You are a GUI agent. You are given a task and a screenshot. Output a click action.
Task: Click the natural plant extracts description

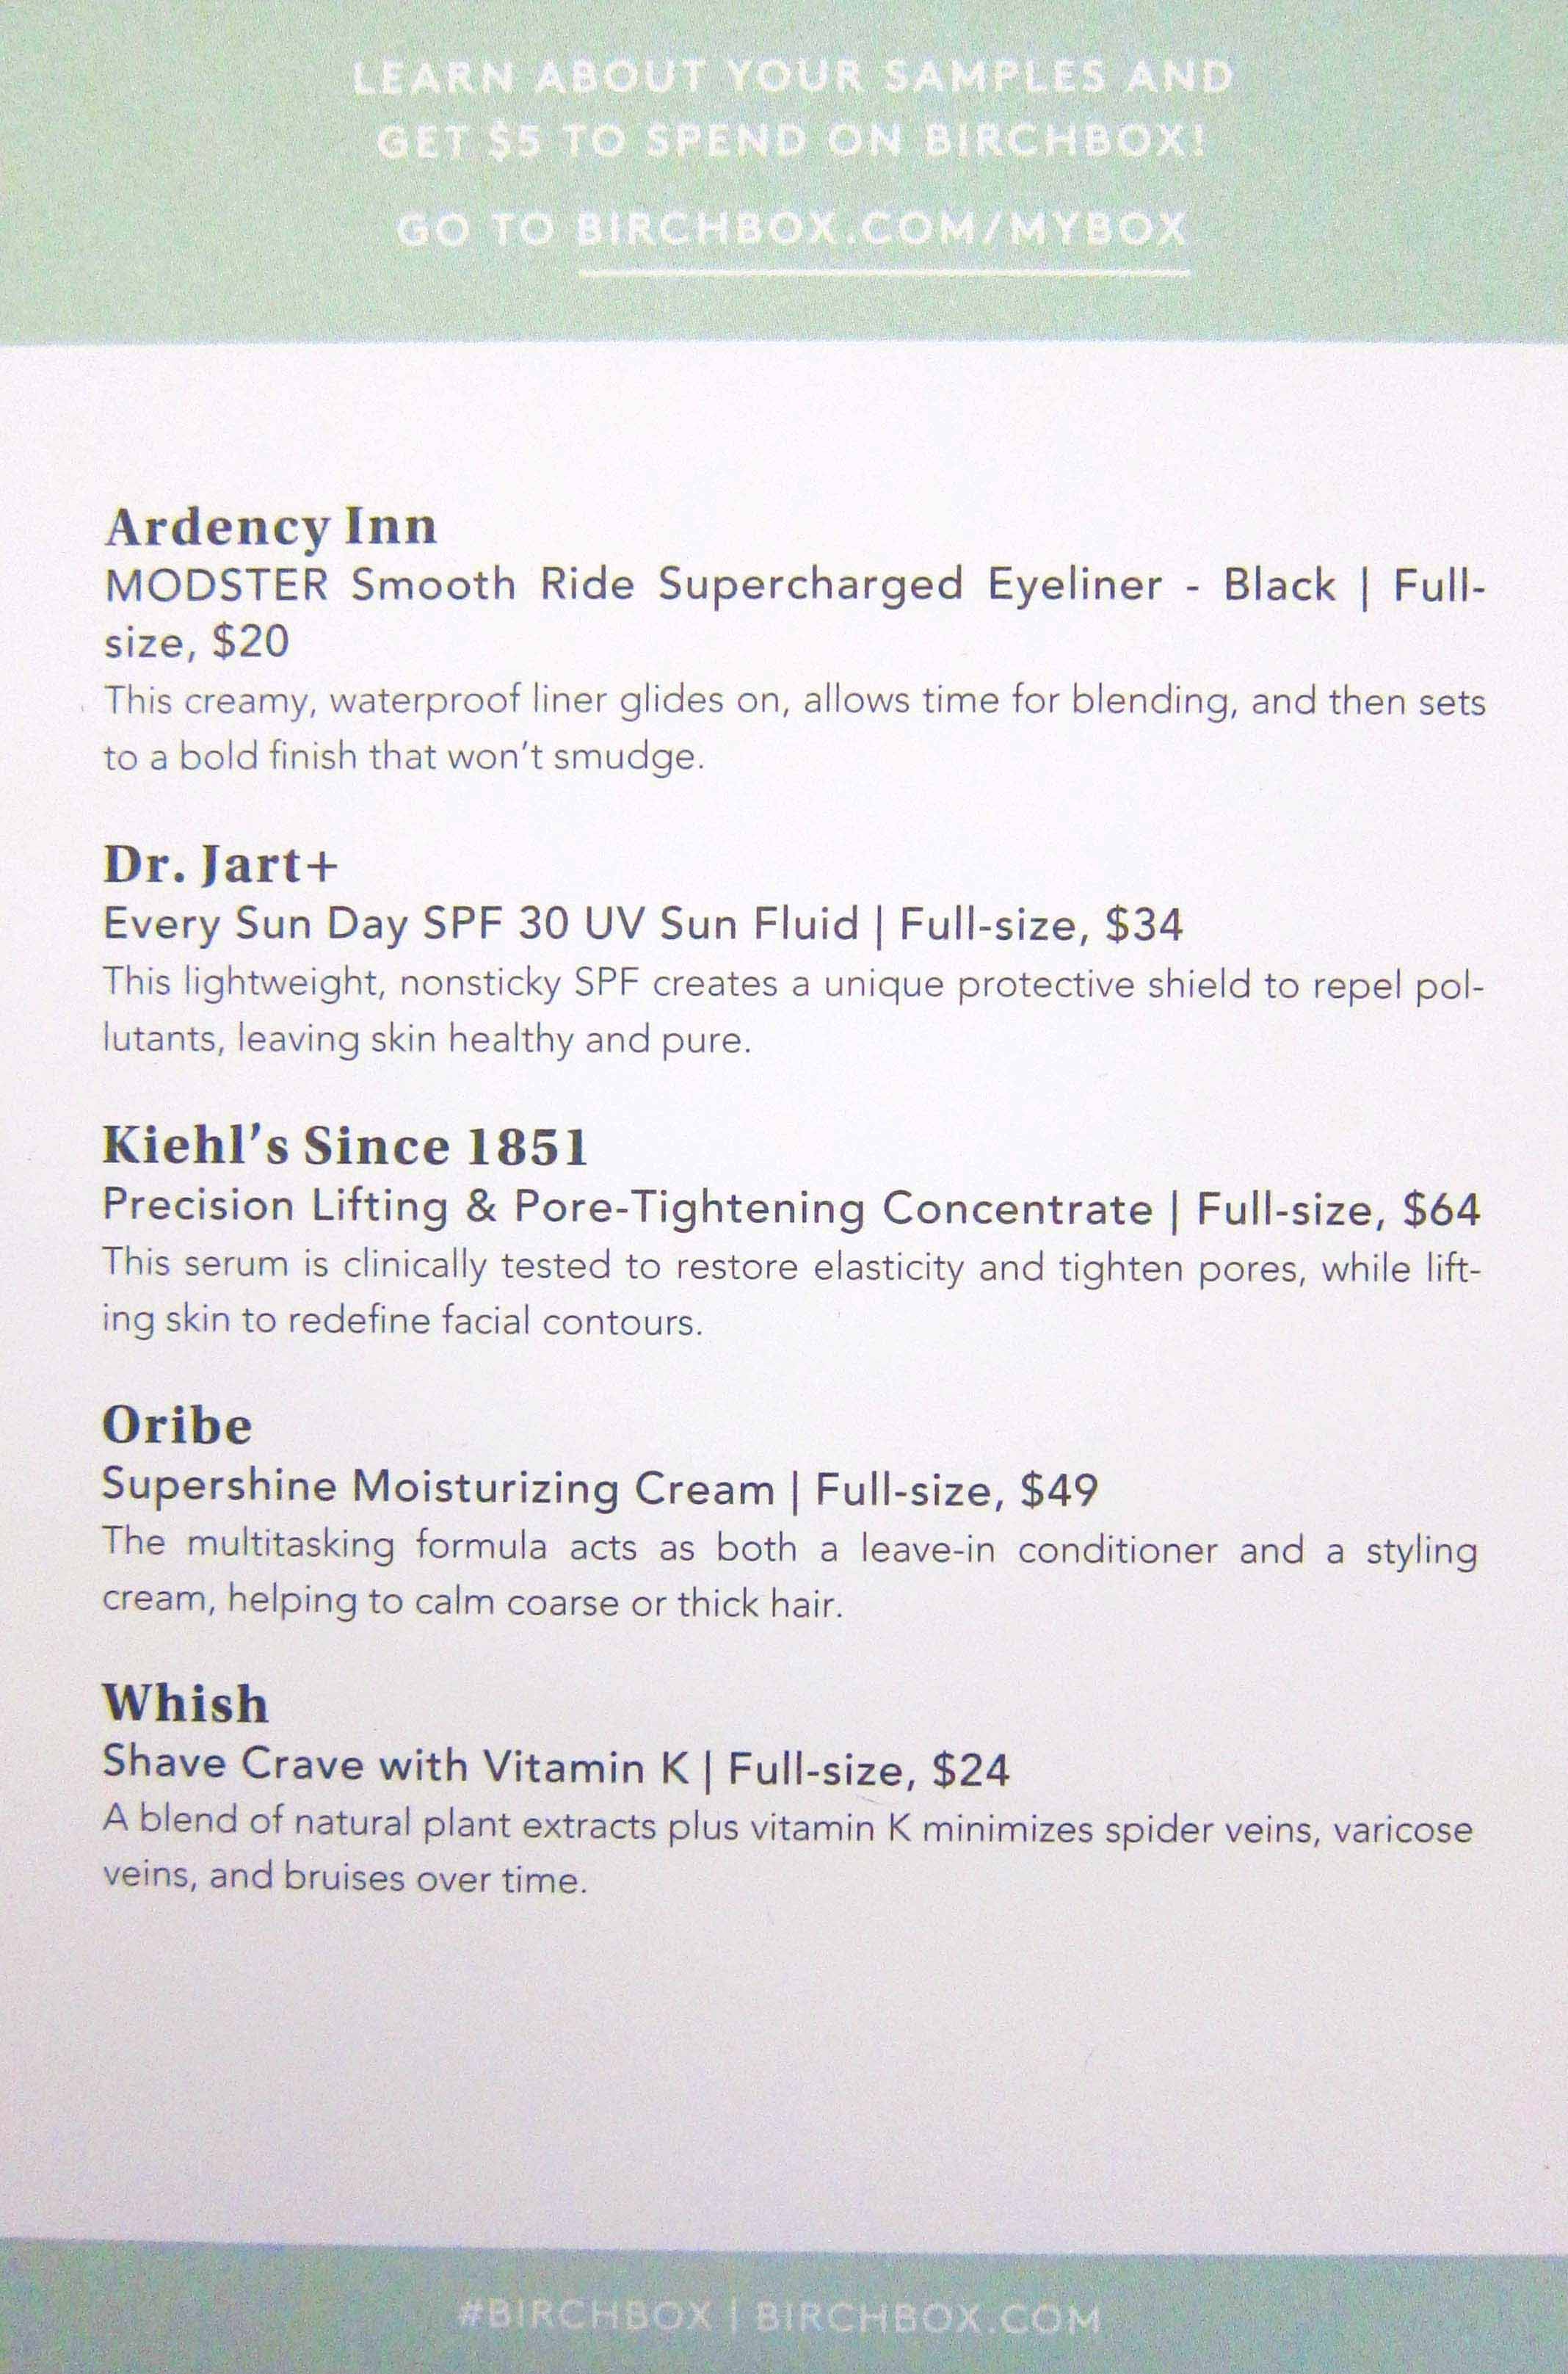786,1853
